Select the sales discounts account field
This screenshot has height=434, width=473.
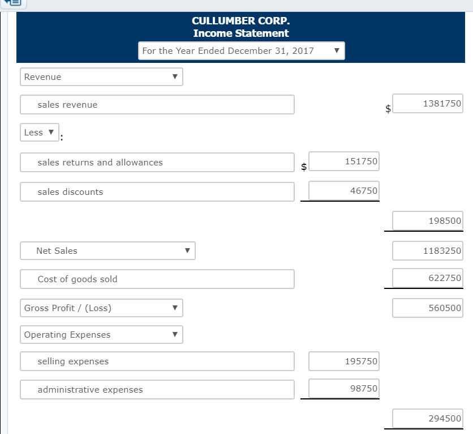(157, 192)
